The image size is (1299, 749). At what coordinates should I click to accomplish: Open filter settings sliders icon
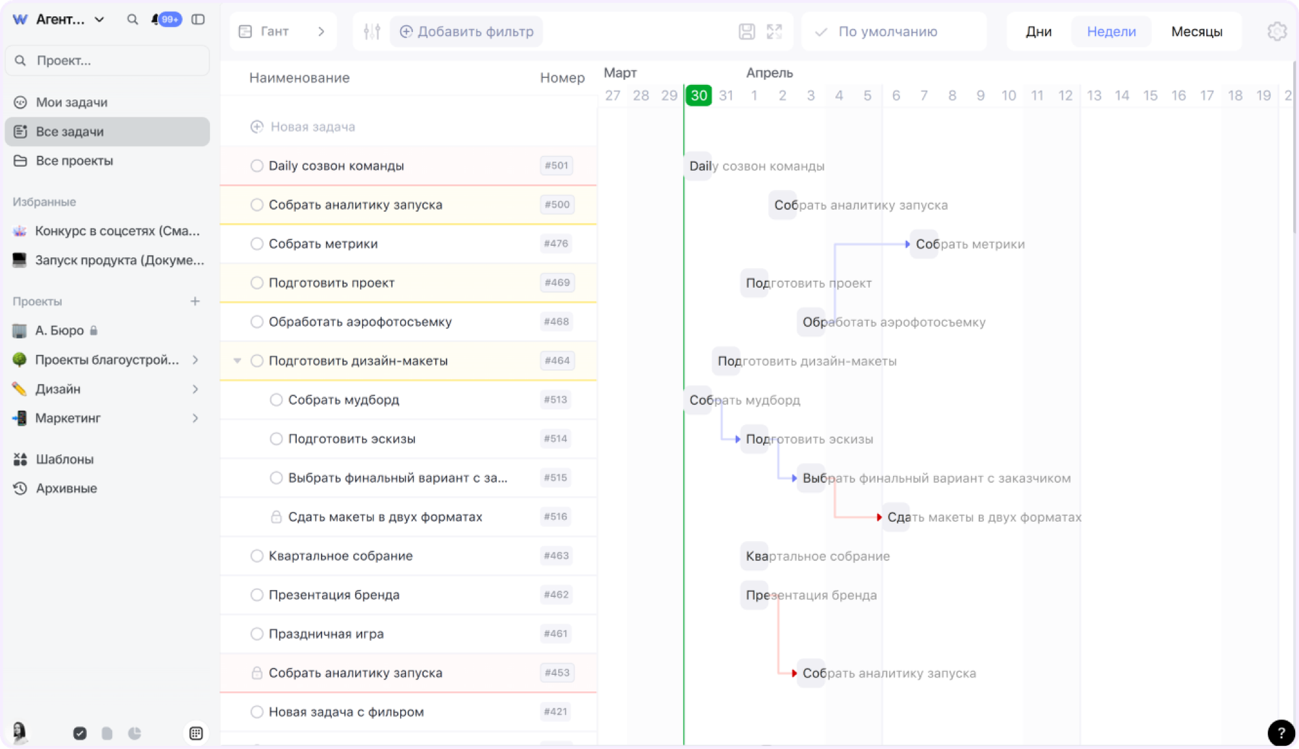372,31
